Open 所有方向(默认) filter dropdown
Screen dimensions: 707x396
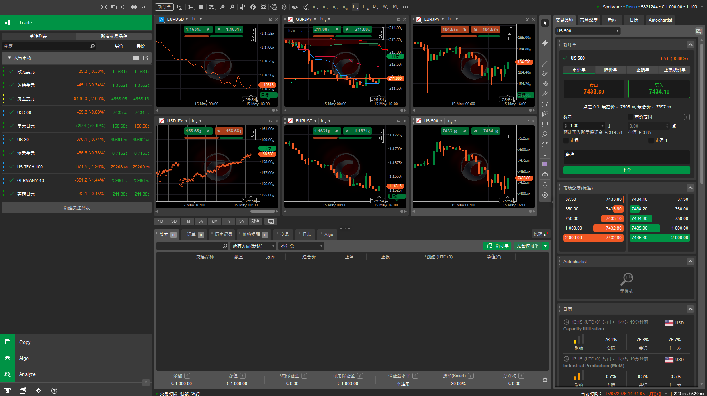(x=254, y=246)
